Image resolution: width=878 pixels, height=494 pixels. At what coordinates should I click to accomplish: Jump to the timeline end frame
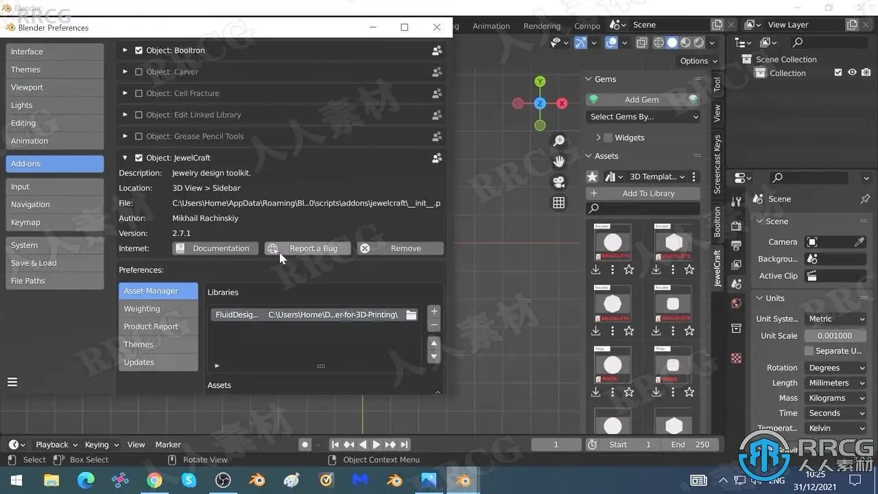tap(404, 445)
